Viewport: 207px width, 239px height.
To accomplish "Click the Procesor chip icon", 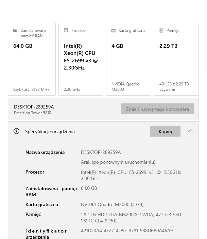I will [66, 31].
